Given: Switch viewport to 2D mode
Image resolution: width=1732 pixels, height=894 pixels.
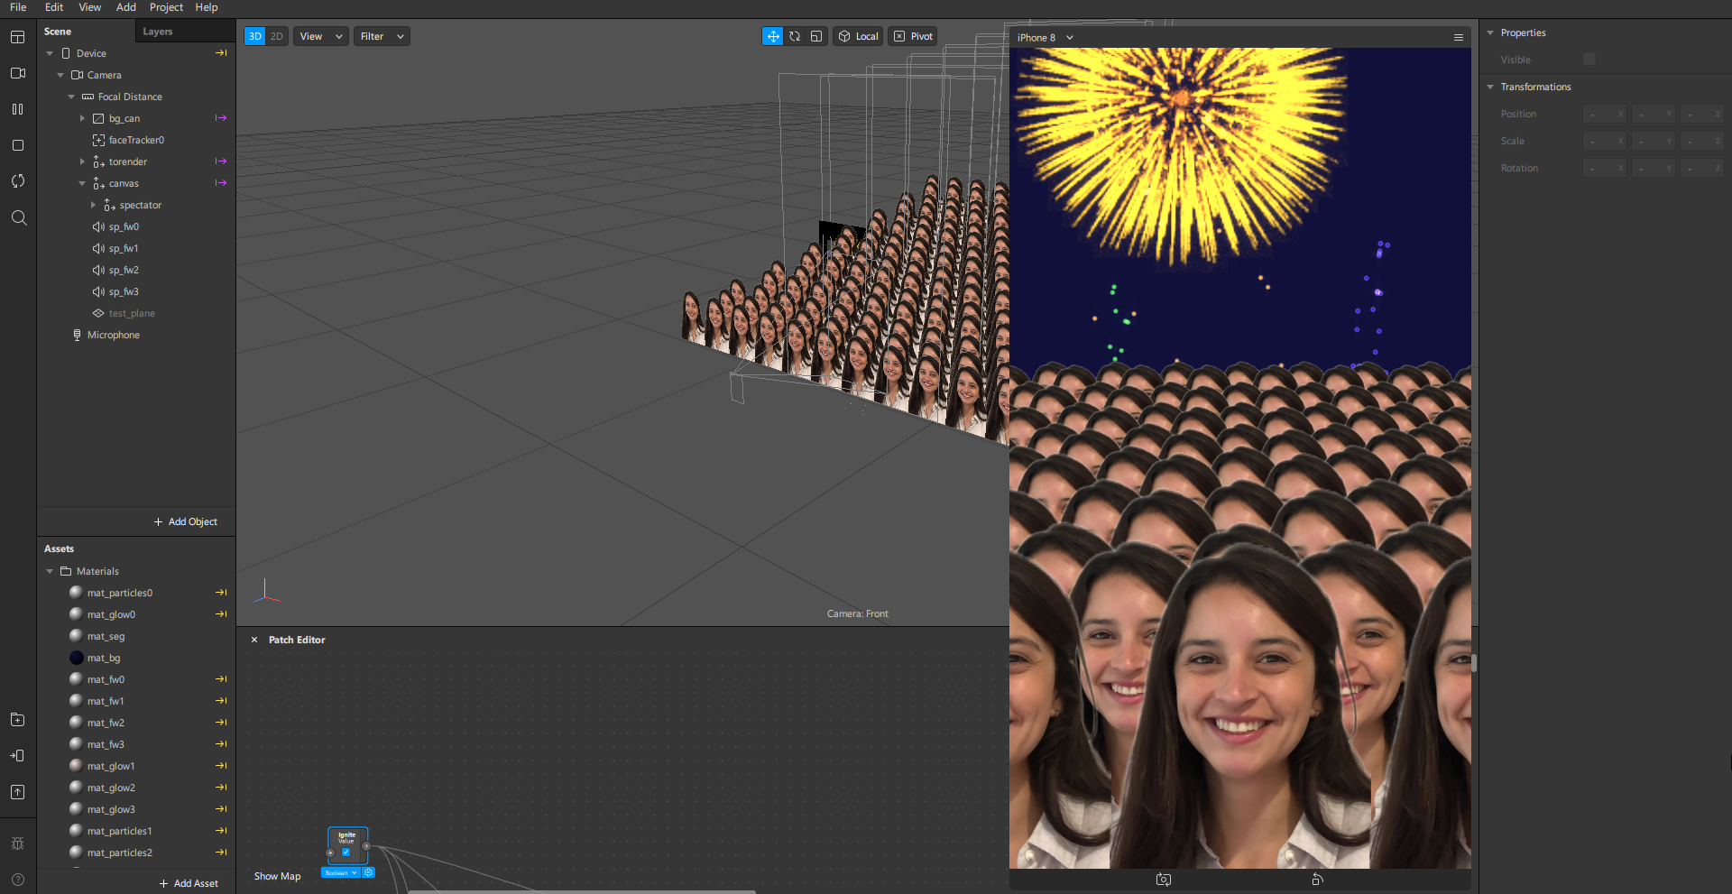Looking at the screenshot, I should coord(277,36).
